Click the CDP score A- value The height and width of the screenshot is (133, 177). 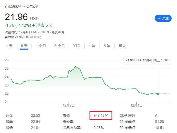tap(157, 115)
